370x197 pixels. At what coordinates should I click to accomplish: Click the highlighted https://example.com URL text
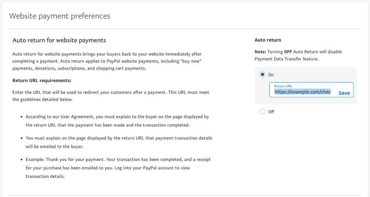pyautogui.click(x=302, y=92)
